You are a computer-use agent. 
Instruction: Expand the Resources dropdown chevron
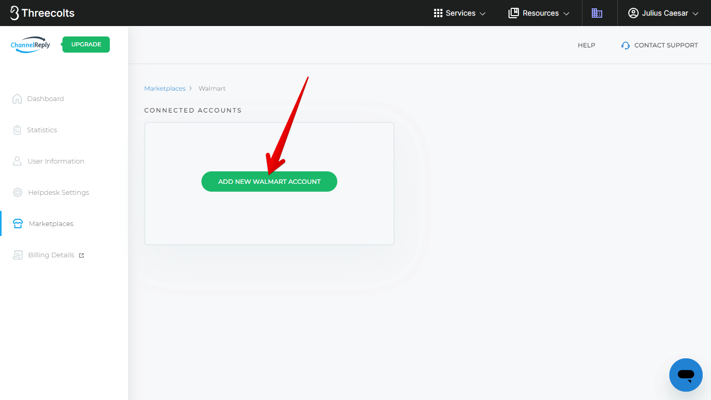coord(566,14)
